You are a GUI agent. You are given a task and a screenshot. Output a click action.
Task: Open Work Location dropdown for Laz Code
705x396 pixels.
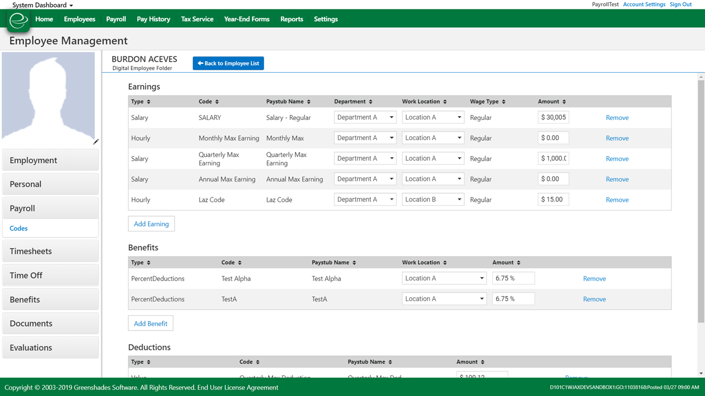(x=433, y=200)
